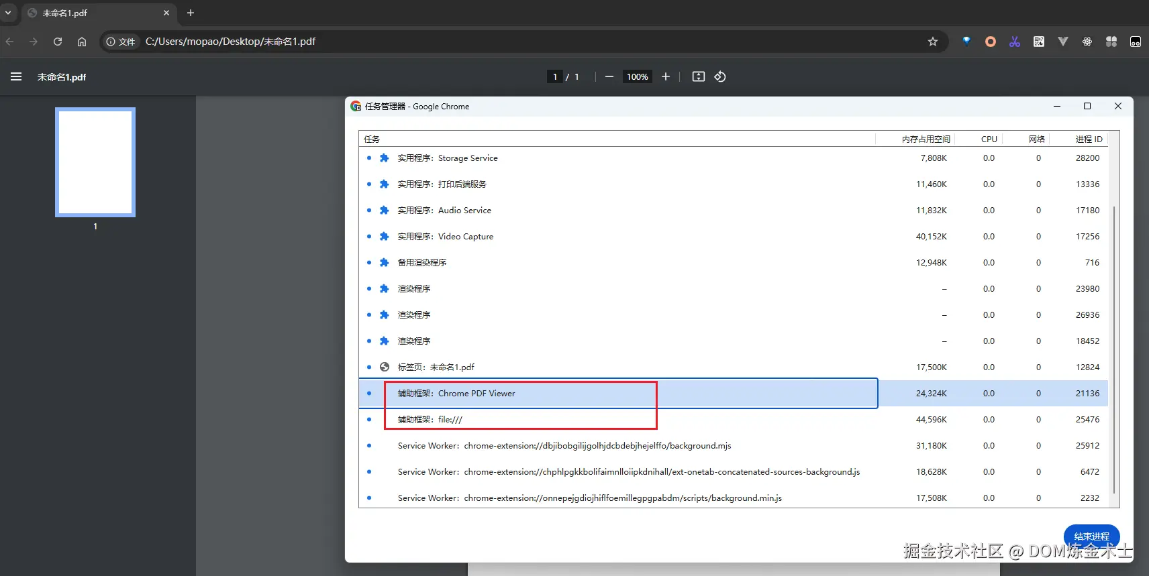Click the V-shaped extension icon

click(x=1063, y=42)
